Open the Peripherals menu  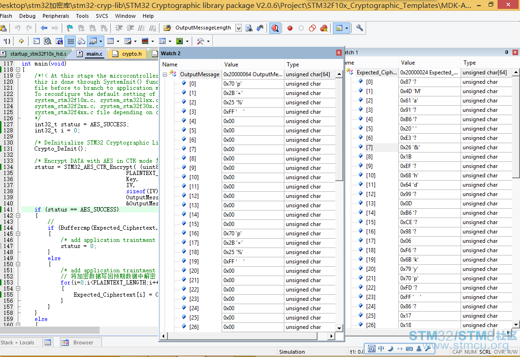56,16
